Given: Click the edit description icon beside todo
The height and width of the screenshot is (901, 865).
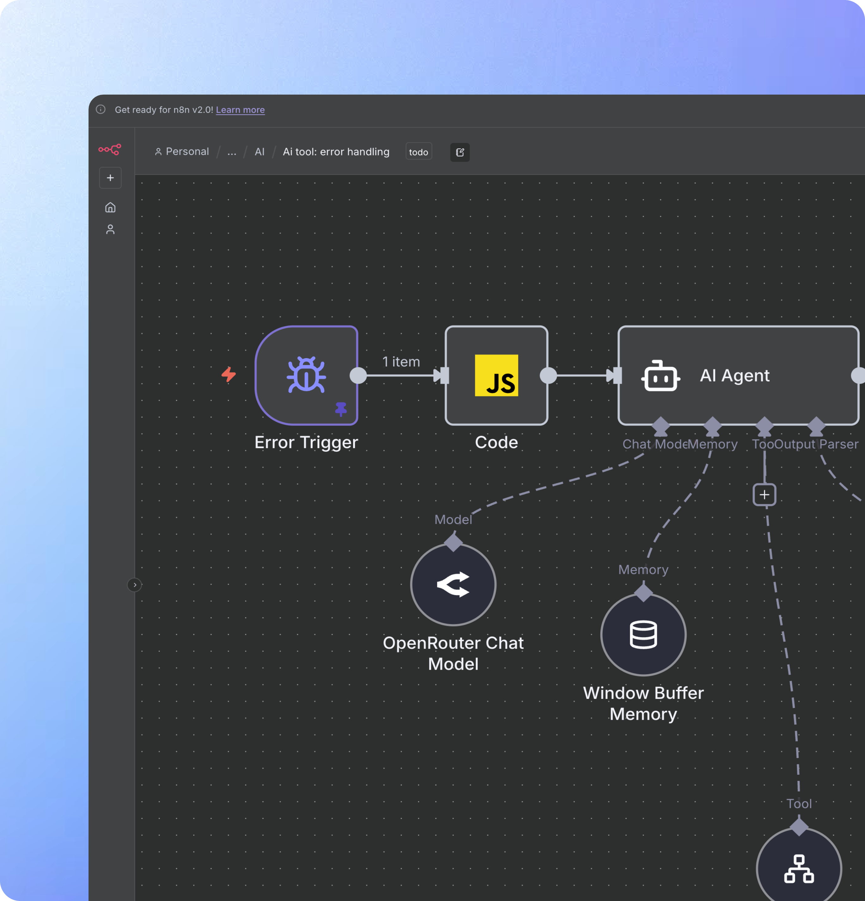Looking at the screenshot, I should point(460,152).
